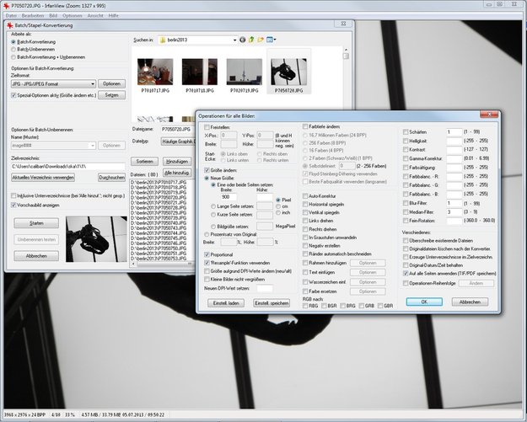
Task: Open the Ansicht menu
Action: (x=95, y=15)
